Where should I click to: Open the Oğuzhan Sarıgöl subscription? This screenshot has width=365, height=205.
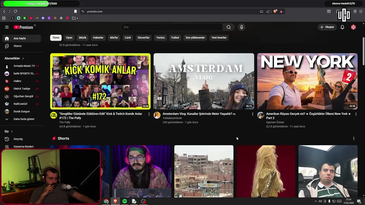tap(22, 96)
